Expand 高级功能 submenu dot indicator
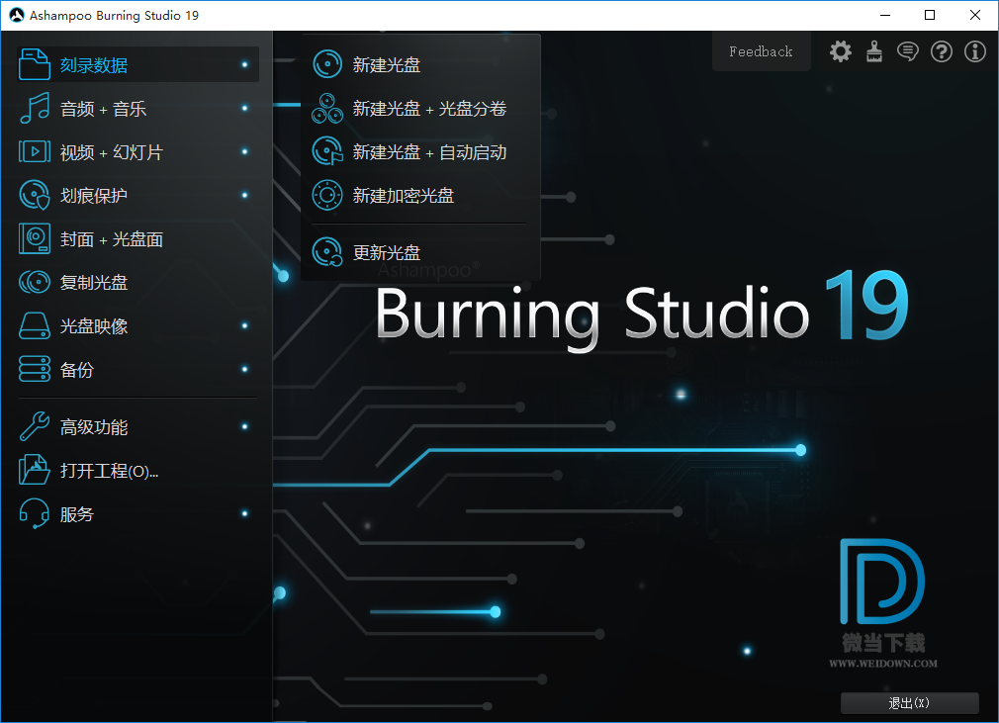The height and width of the screenshot is (723, 999). [x=244, y=426]
